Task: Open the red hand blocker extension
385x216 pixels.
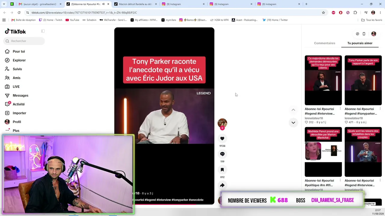Action: 340,13
